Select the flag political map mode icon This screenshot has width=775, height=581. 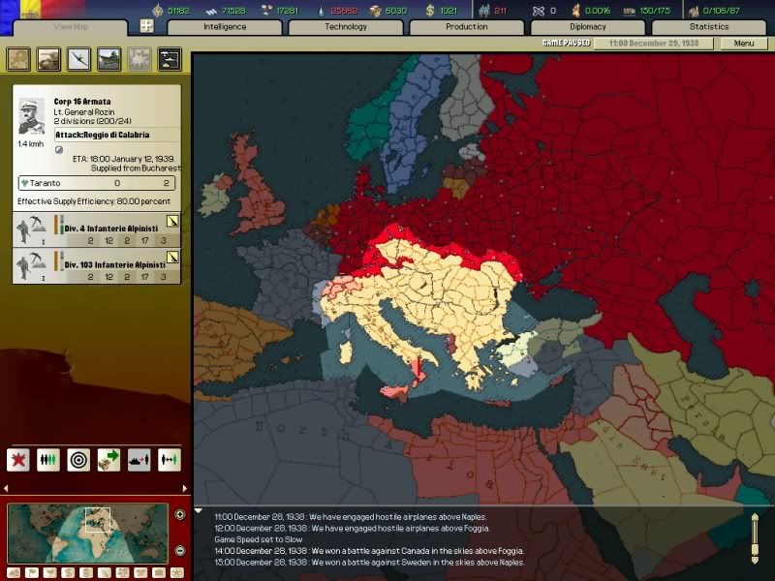pyautogui.click(x=32, y=573)
